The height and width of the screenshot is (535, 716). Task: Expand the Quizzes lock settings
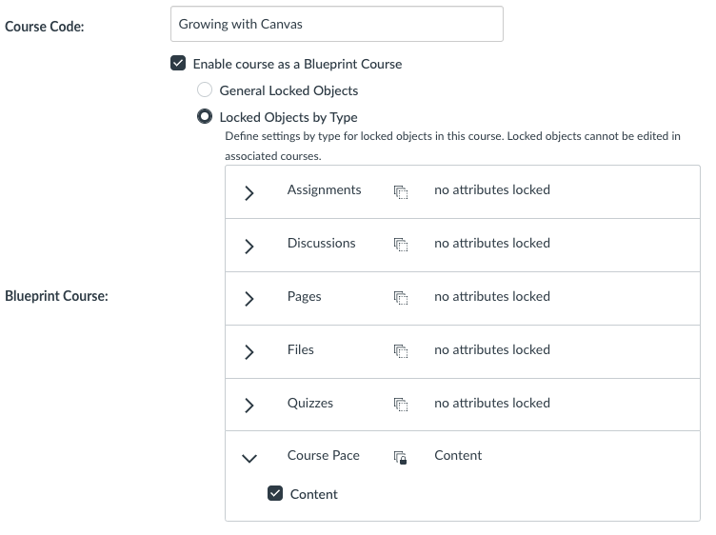click(249, 406)
